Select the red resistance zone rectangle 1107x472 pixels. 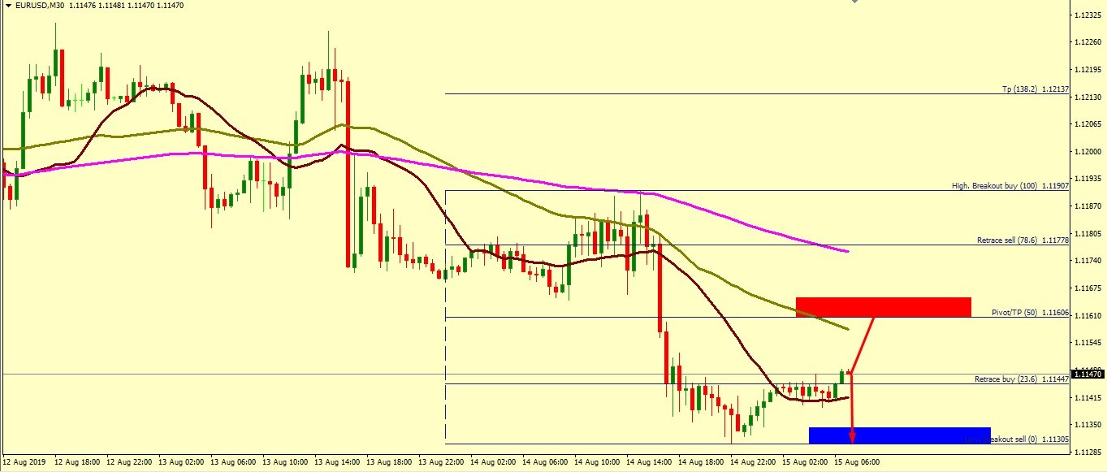[x=883, y=306]
